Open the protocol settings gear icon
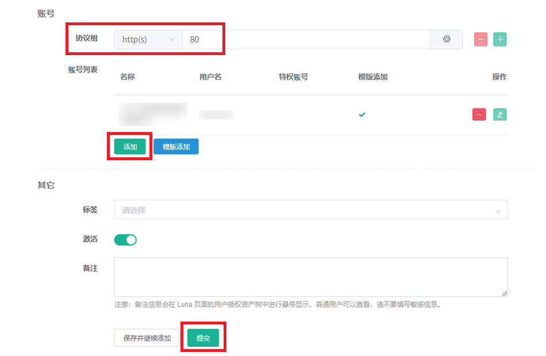546x356 pixels. point(447,39)
